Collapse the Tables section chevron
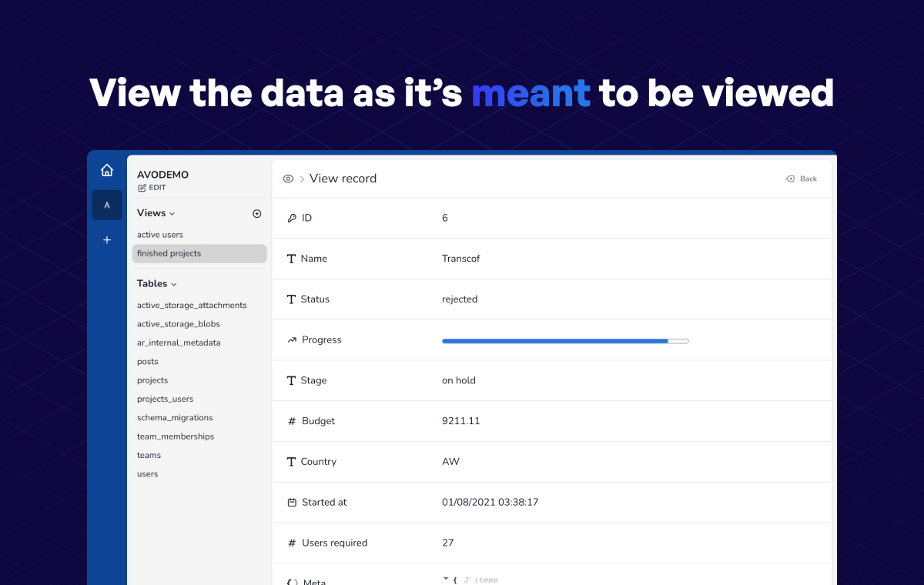 [174, 285]
